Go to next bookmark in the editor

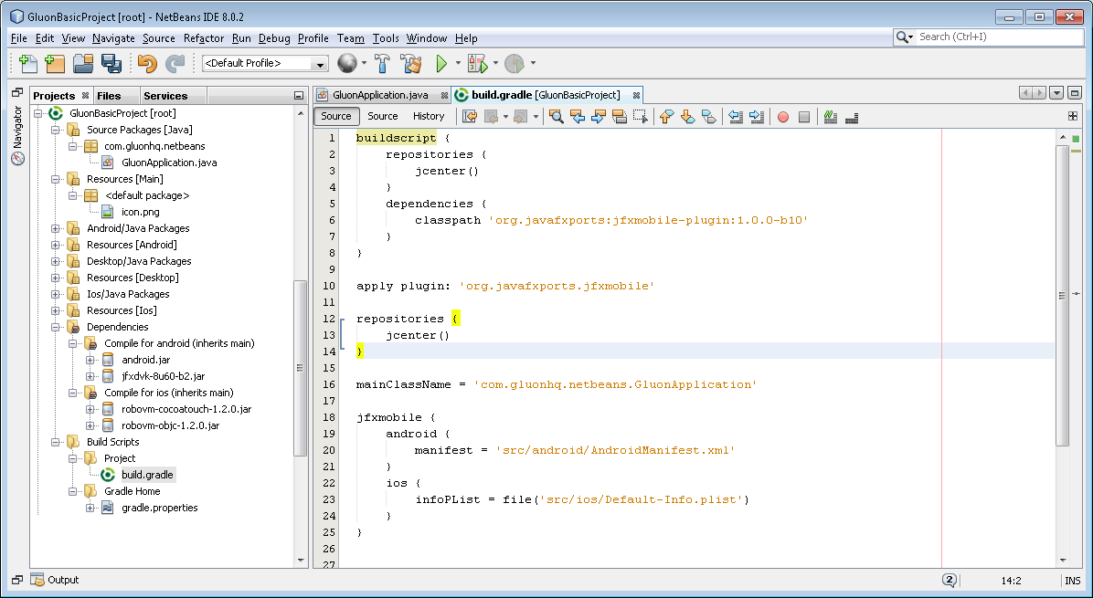click(x=688, y=116)
